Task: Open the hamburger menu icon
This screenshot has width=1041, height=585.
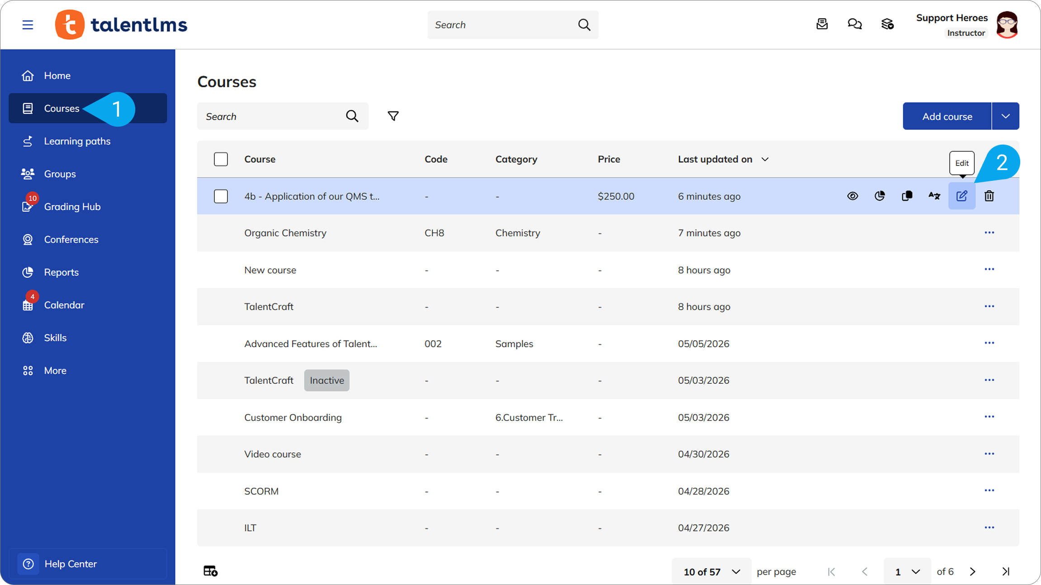Action: 28,25
